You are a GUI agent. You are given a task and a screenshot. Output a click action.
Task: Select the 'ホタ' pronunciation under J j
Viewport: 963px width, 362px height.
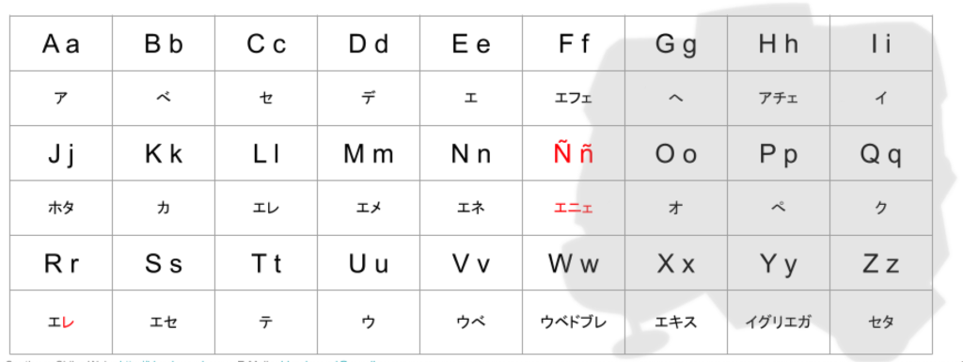click(61, 208)
